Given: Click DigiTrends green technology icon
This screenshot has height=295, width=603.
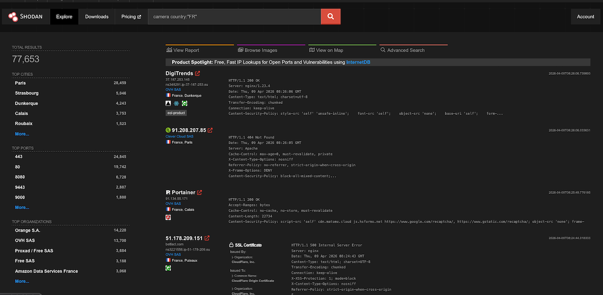Looking at the screenshot, I should pos(184,103).
